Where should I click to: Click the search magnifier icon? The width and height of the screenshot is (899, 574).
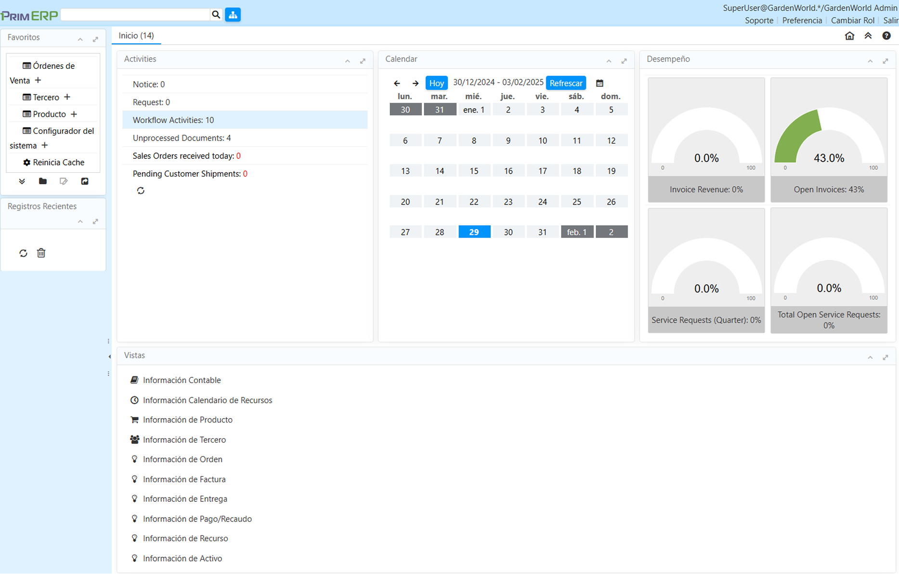tap(216, 15)
